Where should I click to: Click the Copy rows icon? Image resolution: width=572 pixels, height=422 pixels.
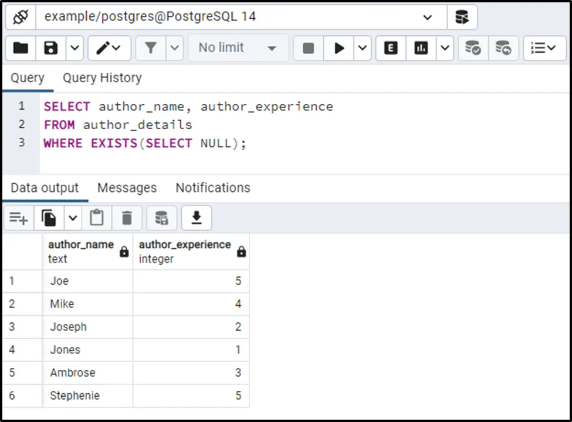click(x=49, y=219)
